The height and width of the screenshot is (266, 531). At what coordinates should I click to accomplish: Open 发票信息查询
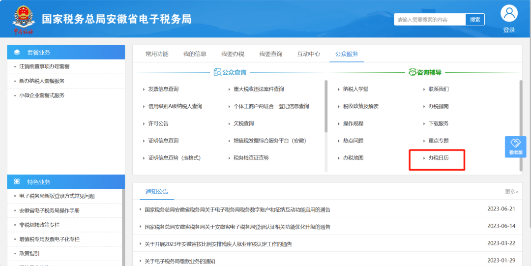(x=163, y=89)
